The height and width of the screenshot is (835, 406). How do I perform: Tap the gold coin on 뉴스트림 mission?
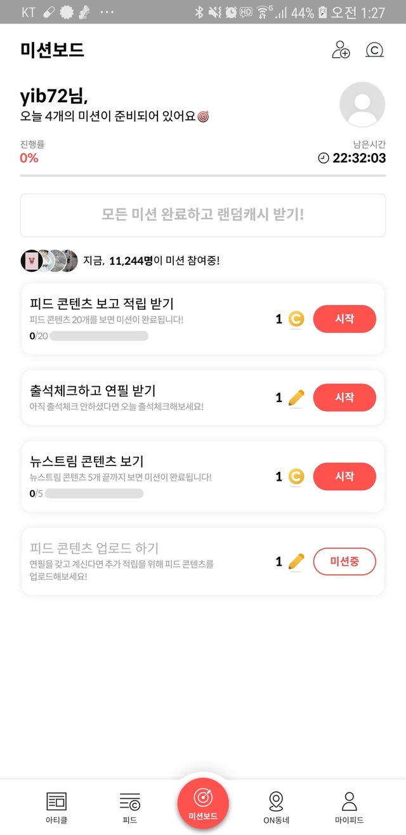[x=296, y=476]
